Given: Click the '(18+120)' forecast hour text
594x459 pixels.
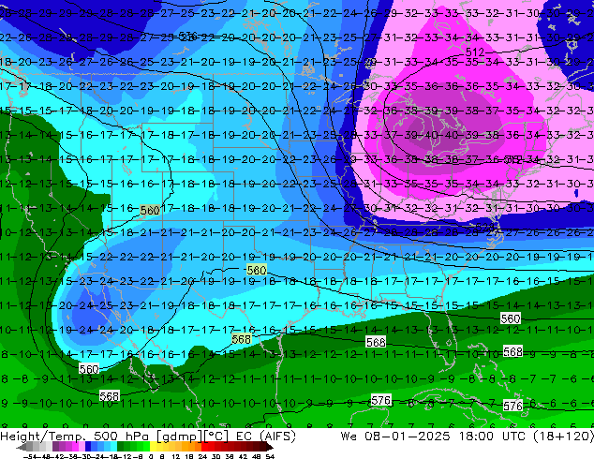Looking at the screenshot, I should [x=564, y=437].
